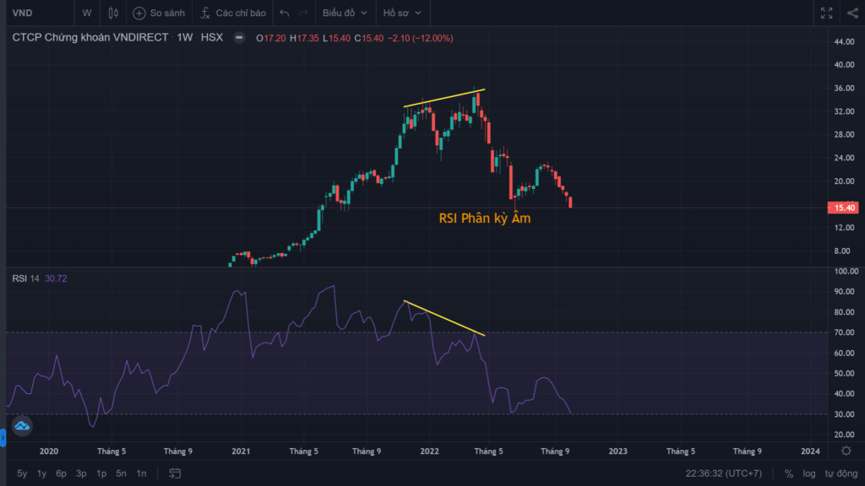Click the 70.00 RSI scale label
This screenshot has height=486, width=865.
pyautogui.click(x=844, y=332)
